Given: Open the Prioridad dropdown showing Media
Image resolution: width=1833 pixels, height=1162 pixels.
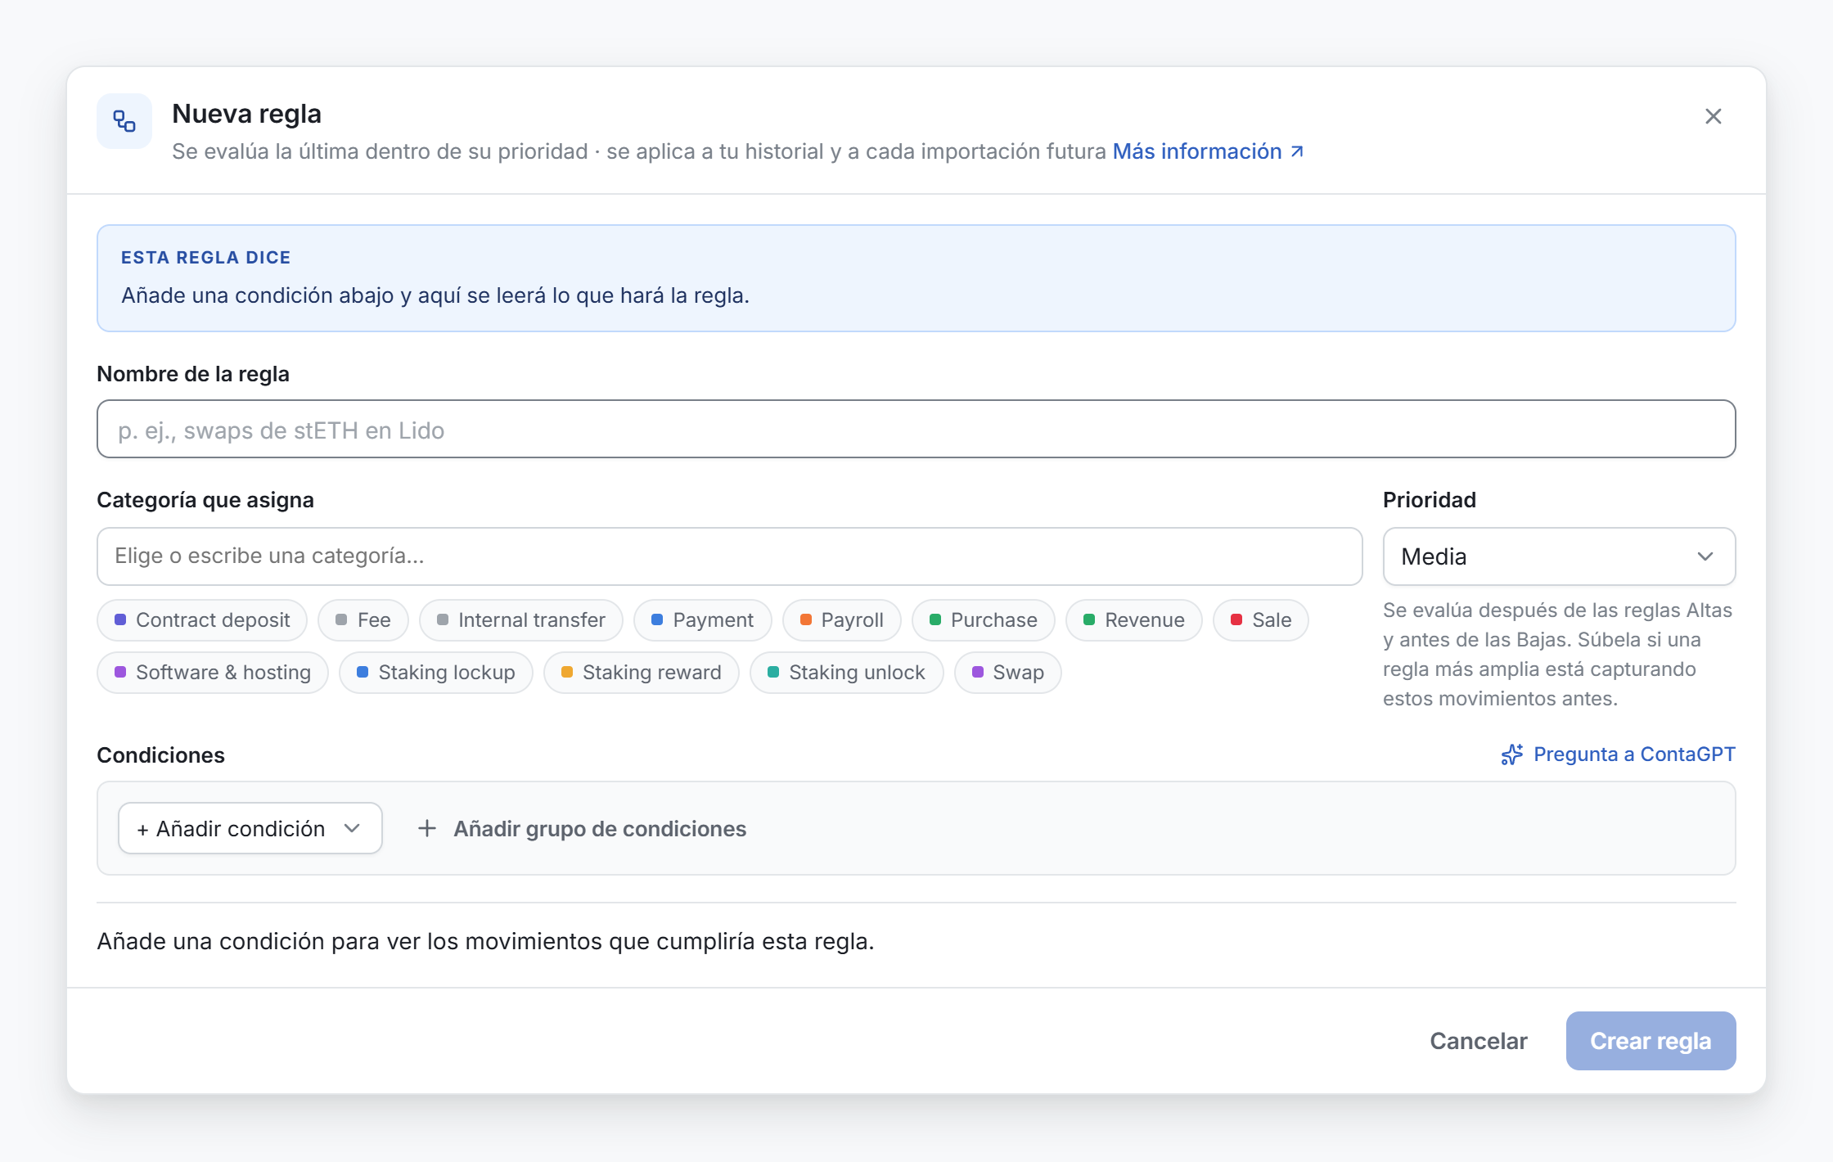Looking at the screenshot, I should pos(1559,556).
